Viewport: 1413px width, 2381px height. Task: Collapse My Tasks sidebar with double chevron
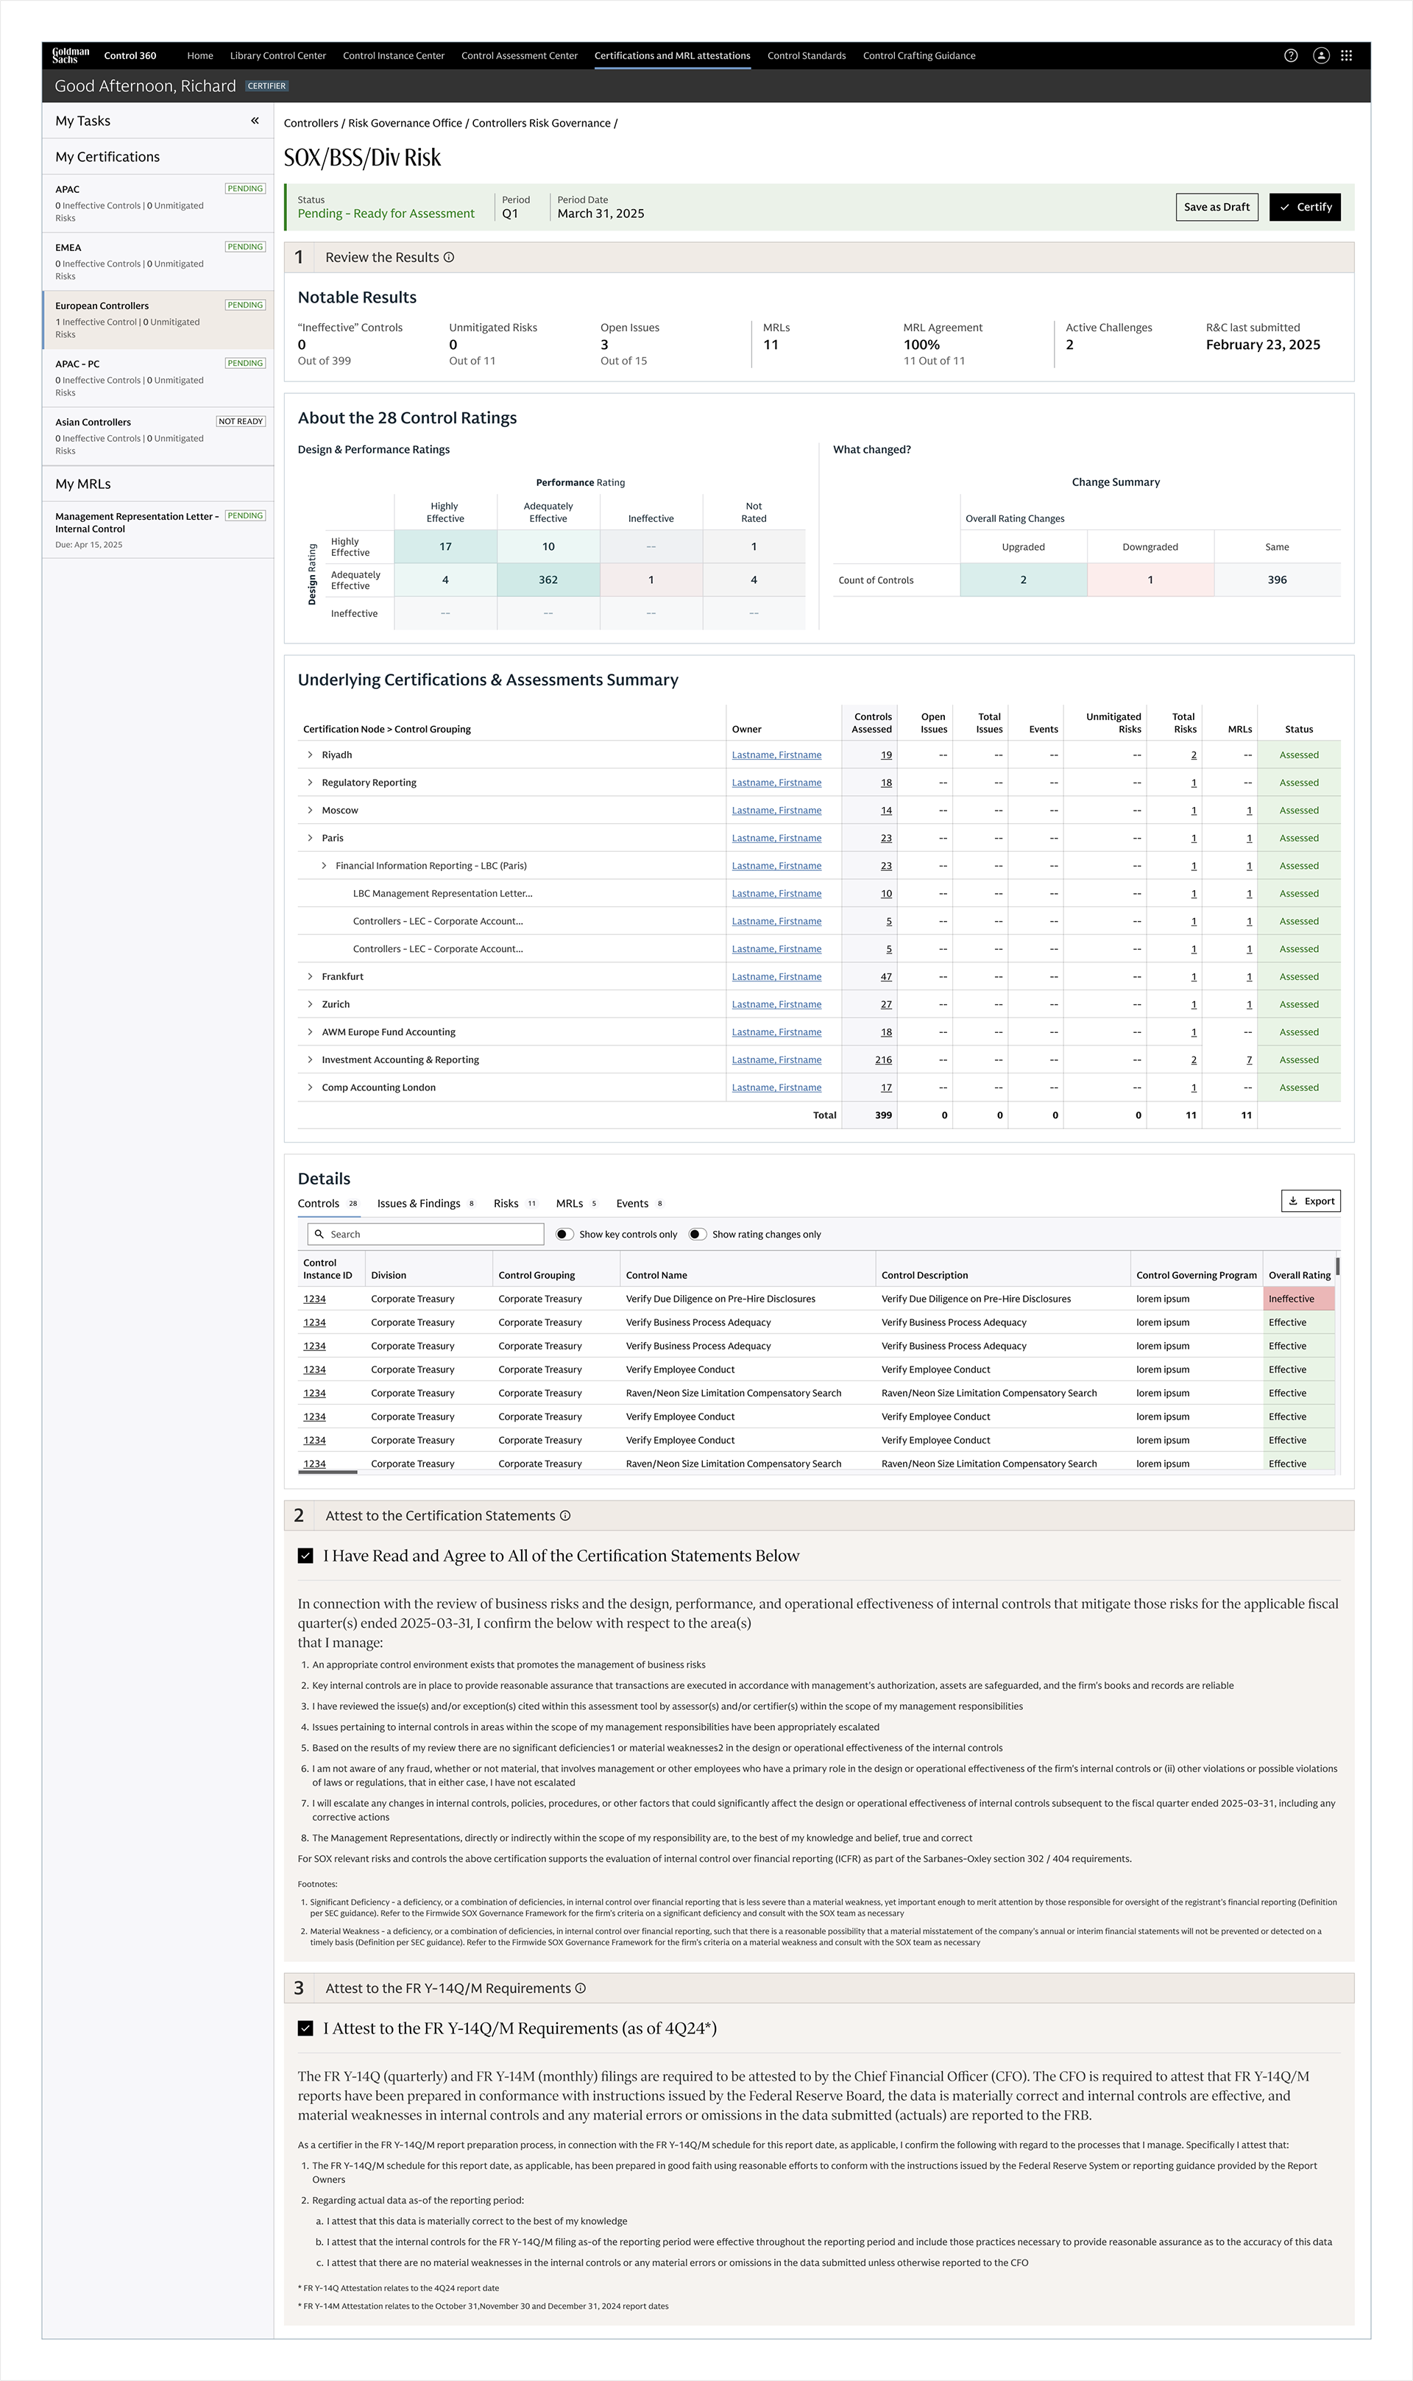[255, 121]
